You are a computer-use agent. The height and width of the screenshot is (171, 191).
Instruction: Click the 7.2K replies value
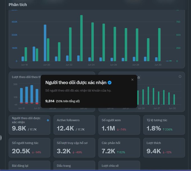[108, 151]
